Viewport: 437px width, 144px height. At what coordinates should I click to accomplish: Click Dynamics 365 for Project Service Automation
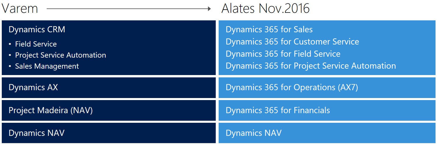[x=311, y=66]
